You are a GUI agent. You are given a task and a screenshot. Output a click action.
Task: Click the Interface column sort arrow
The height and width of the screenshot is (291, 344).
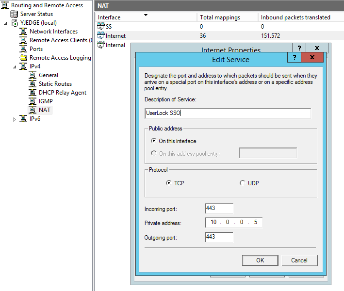146,15
